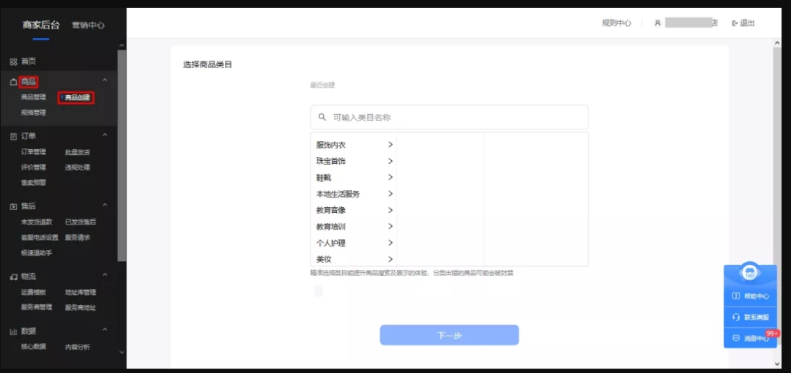Open 服务请求 in the sidebar

pos(77,238)
